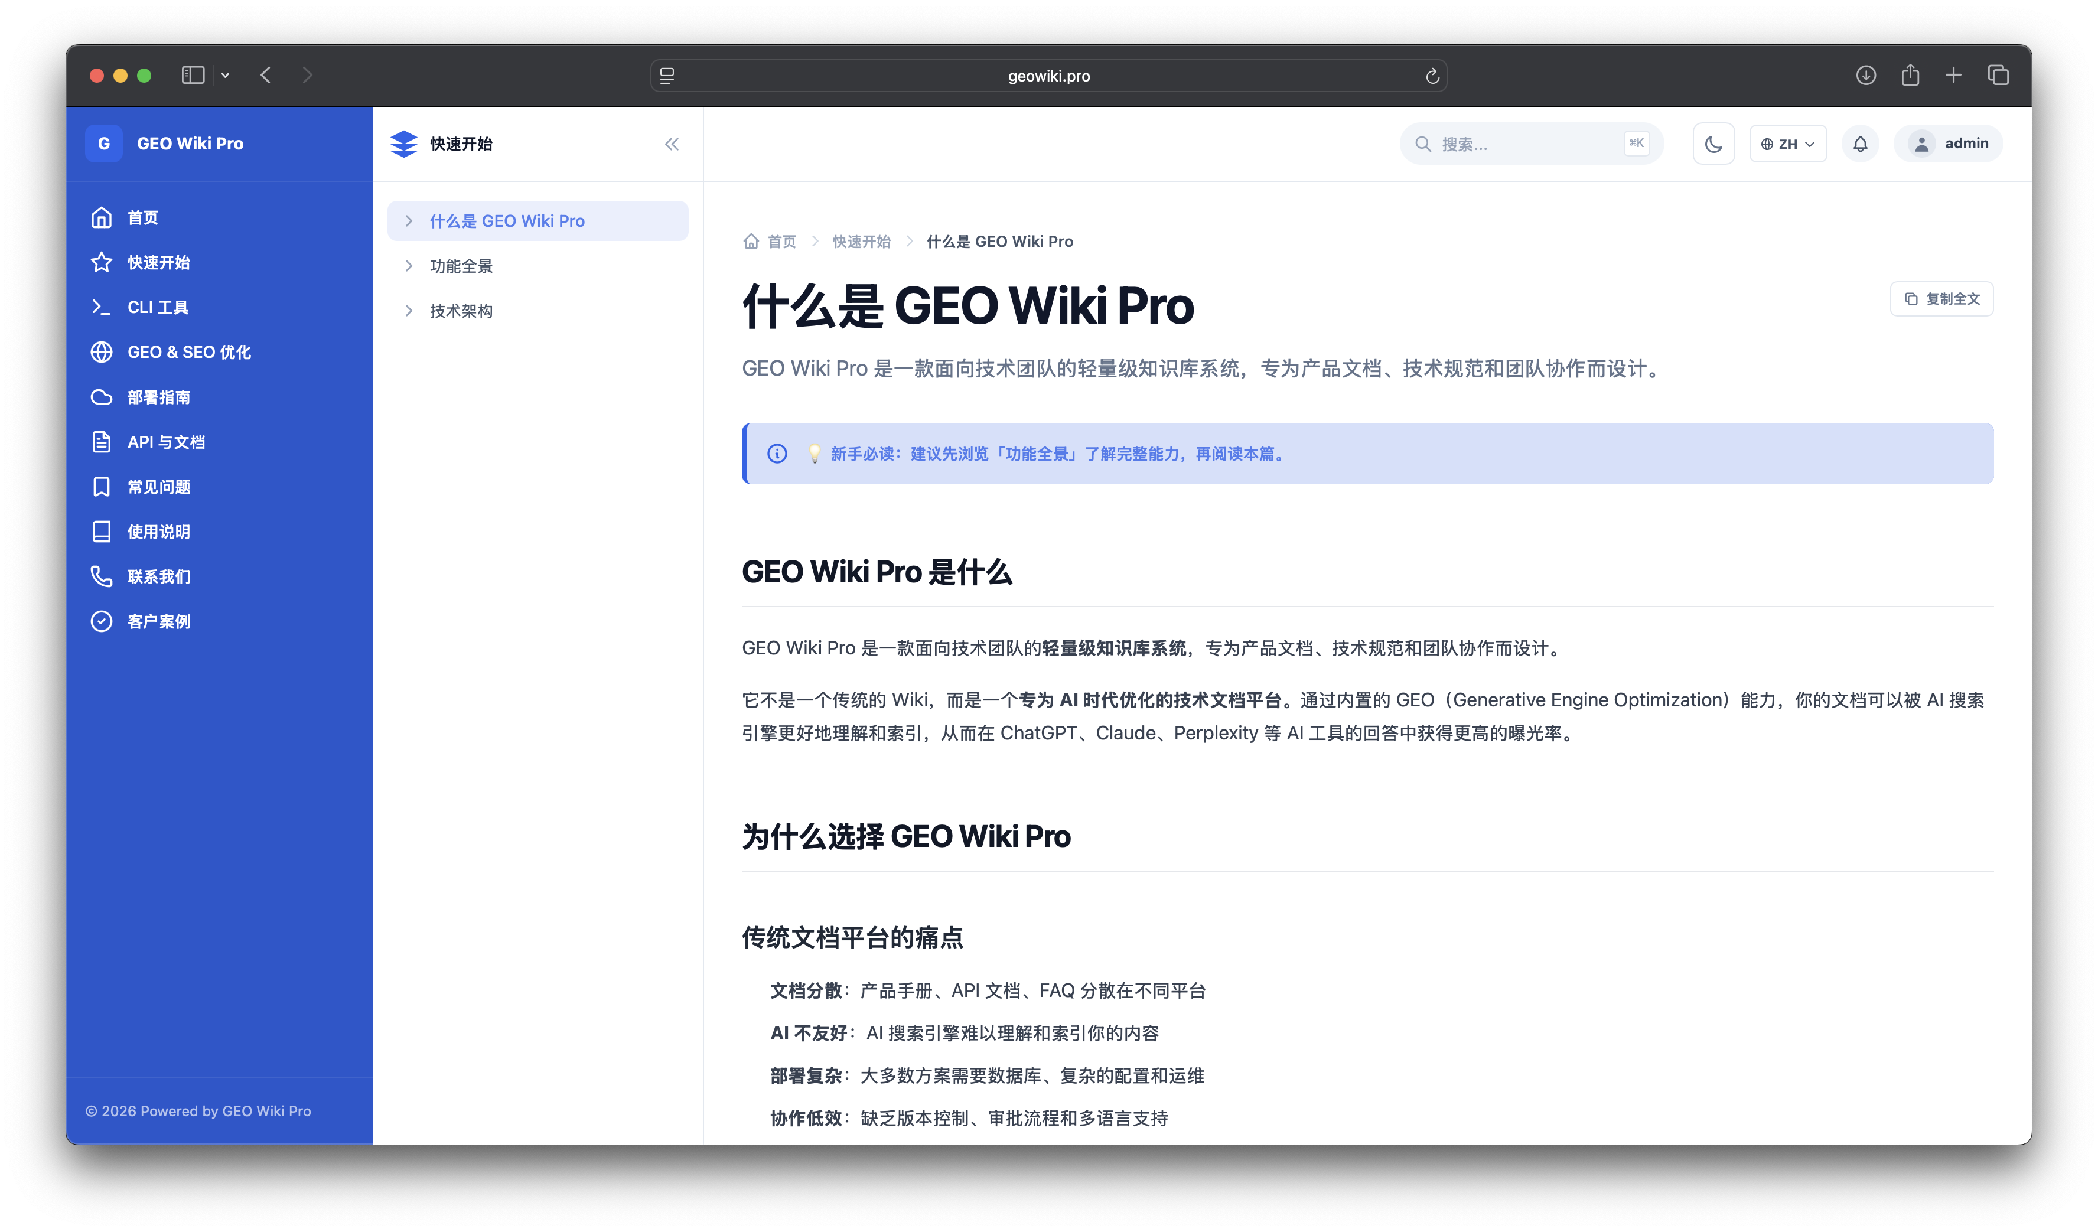Click the home icon in breadcrumb
Screen dimensions: 2098x1232
click(x=751, y=242)
